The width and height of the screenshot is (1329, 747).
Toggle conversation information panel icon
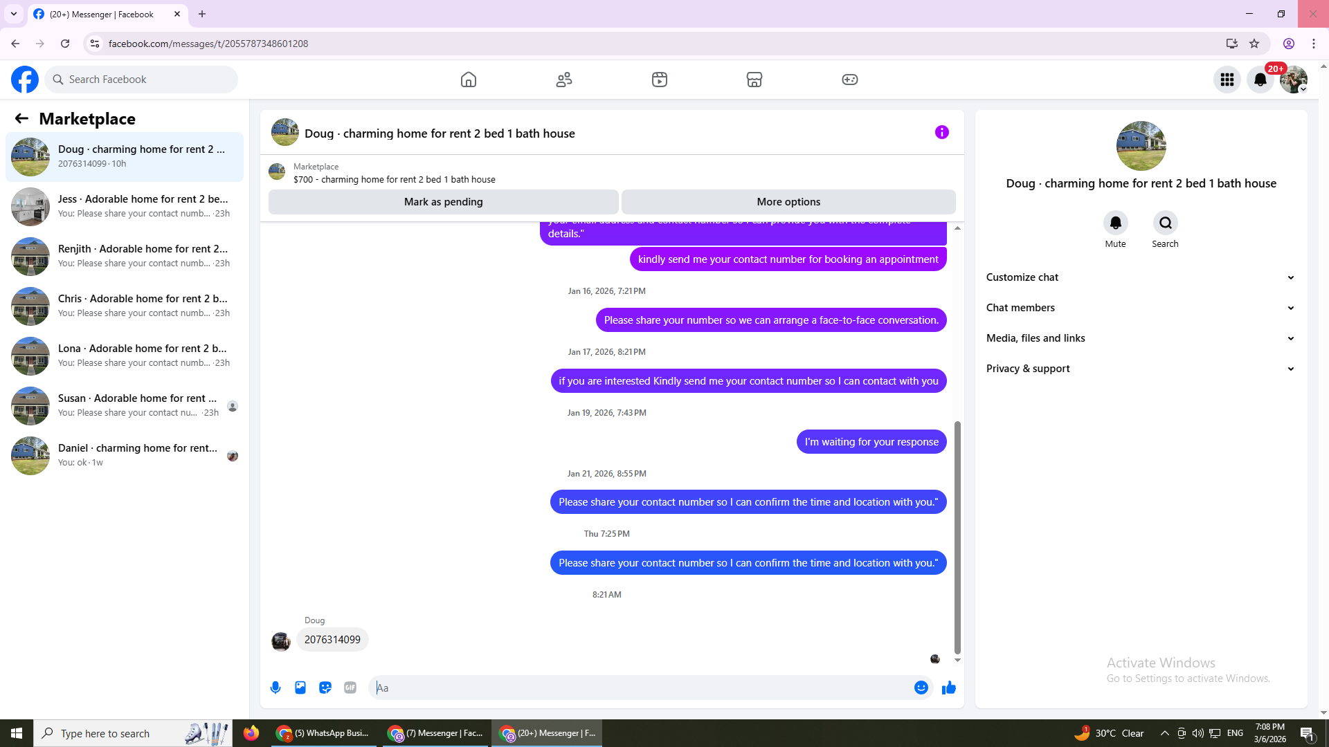click(x=941, y=132)
